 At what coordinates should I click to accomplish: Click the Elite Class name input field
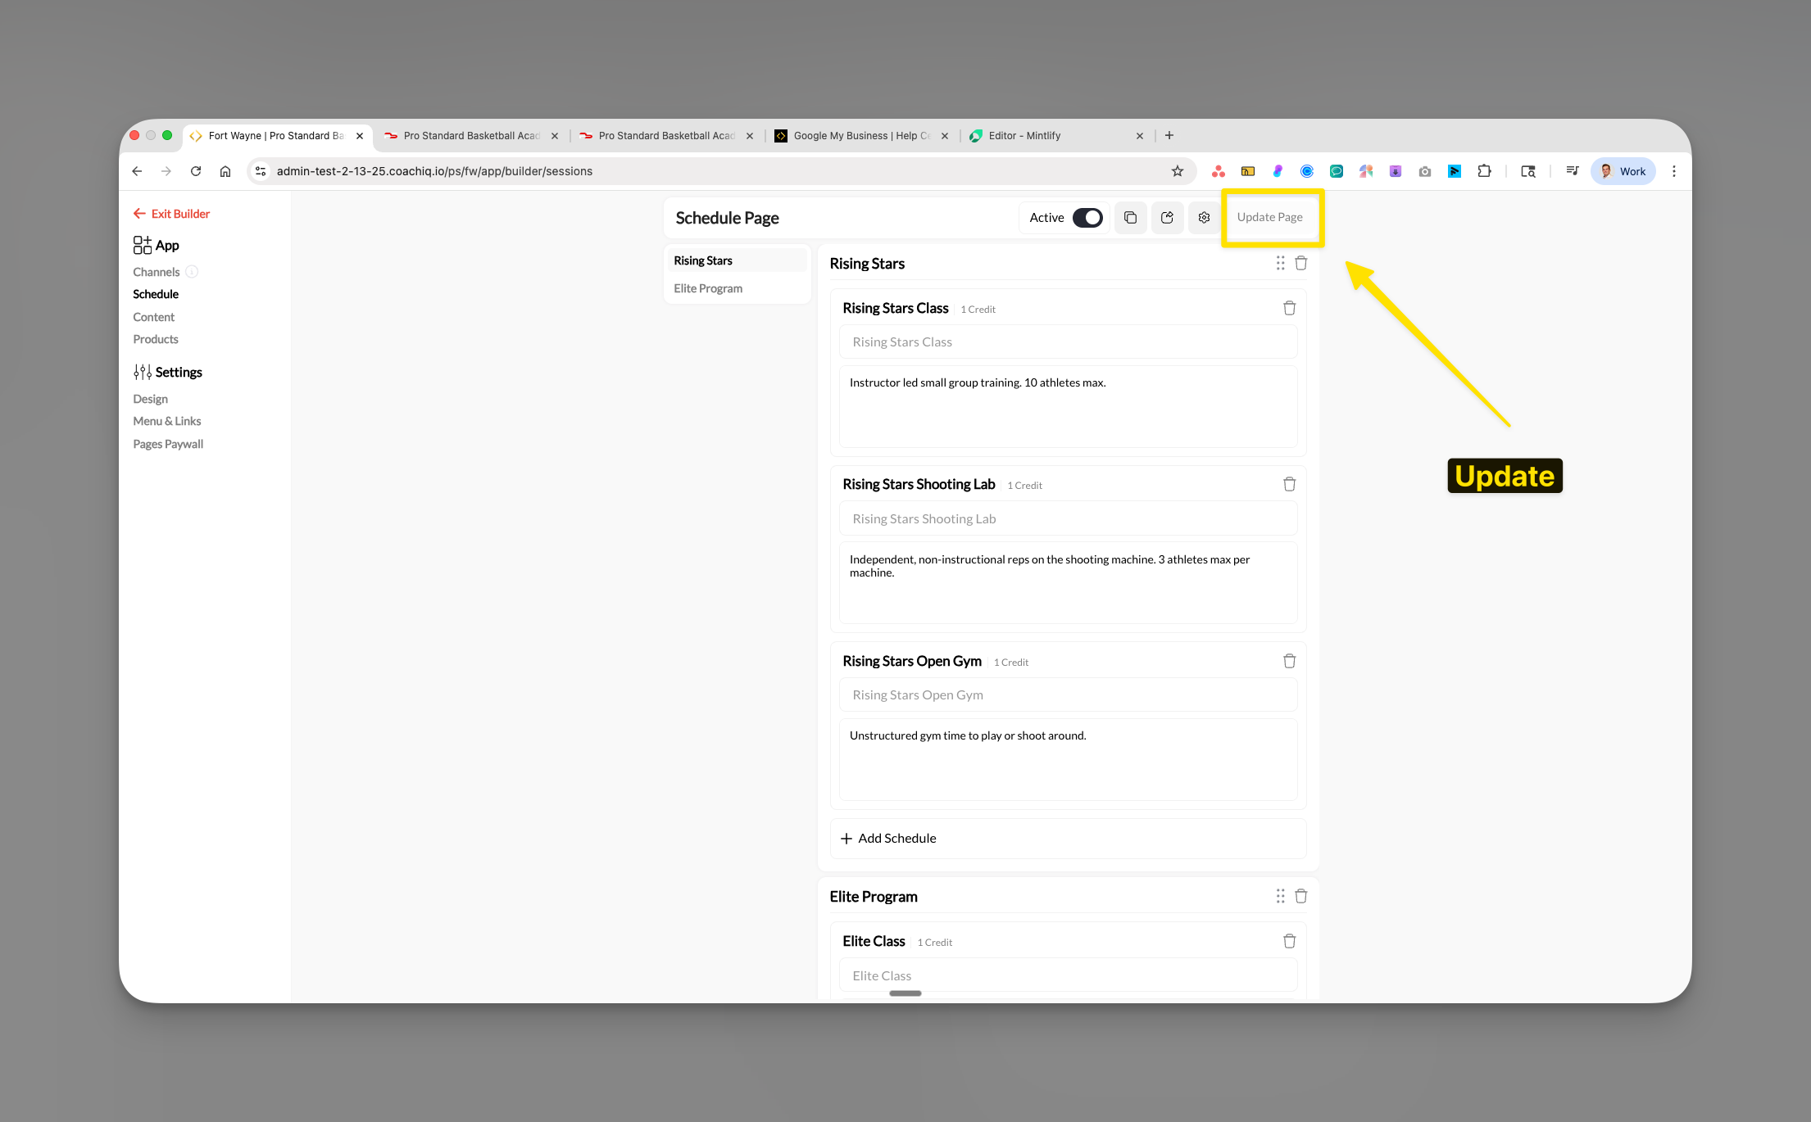click(x=1067, y=975)
